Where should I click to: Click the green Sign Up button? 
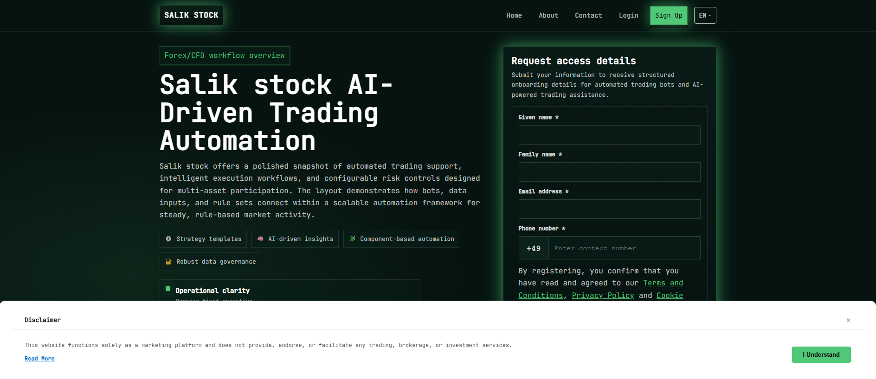(669, 15)
